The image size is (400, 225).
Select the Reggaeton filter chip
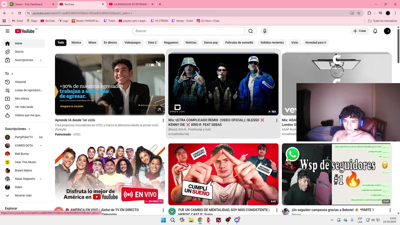(171, 42)
